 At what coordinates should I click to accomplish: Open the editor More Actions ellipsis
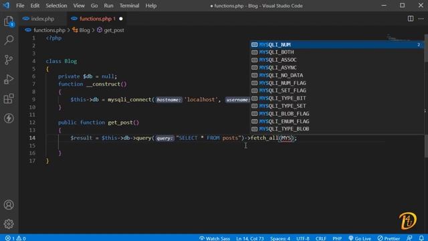coord(421,19)
